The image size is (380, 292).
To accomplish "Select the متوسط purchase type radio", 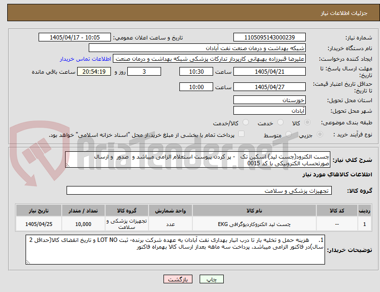I will (x=289, y=134).
